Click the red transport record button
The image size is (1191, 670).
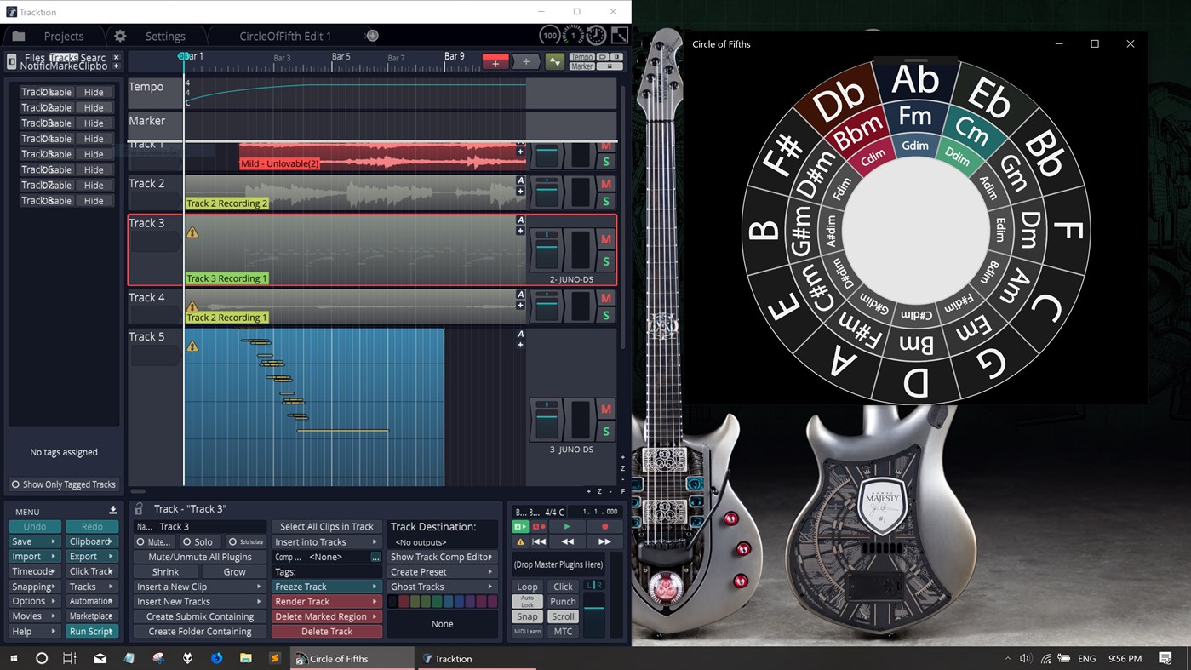pos(604,527)
